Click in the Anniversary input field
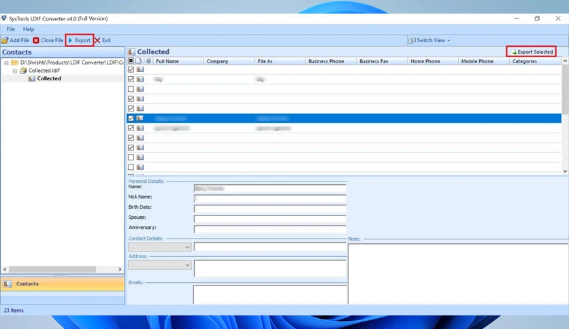Image resolution: width=569 pixels, height=329 pixels. (270, 229)
